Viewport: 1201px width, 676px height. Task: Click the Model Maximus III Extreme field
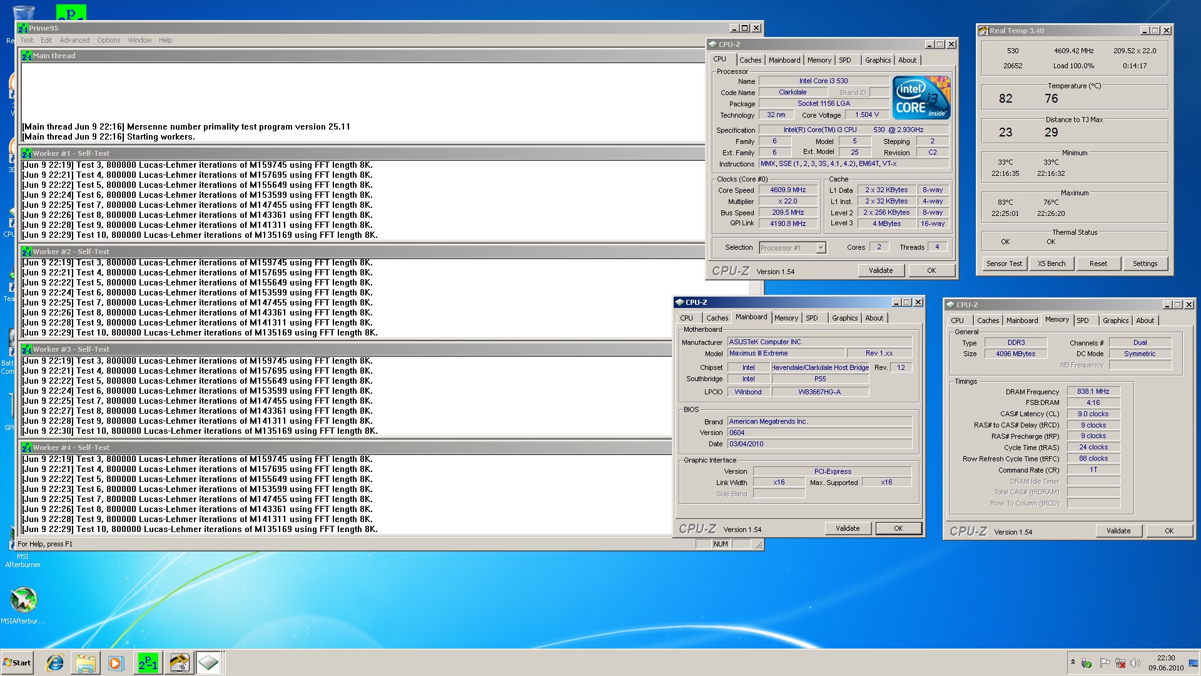pos(786,353)
